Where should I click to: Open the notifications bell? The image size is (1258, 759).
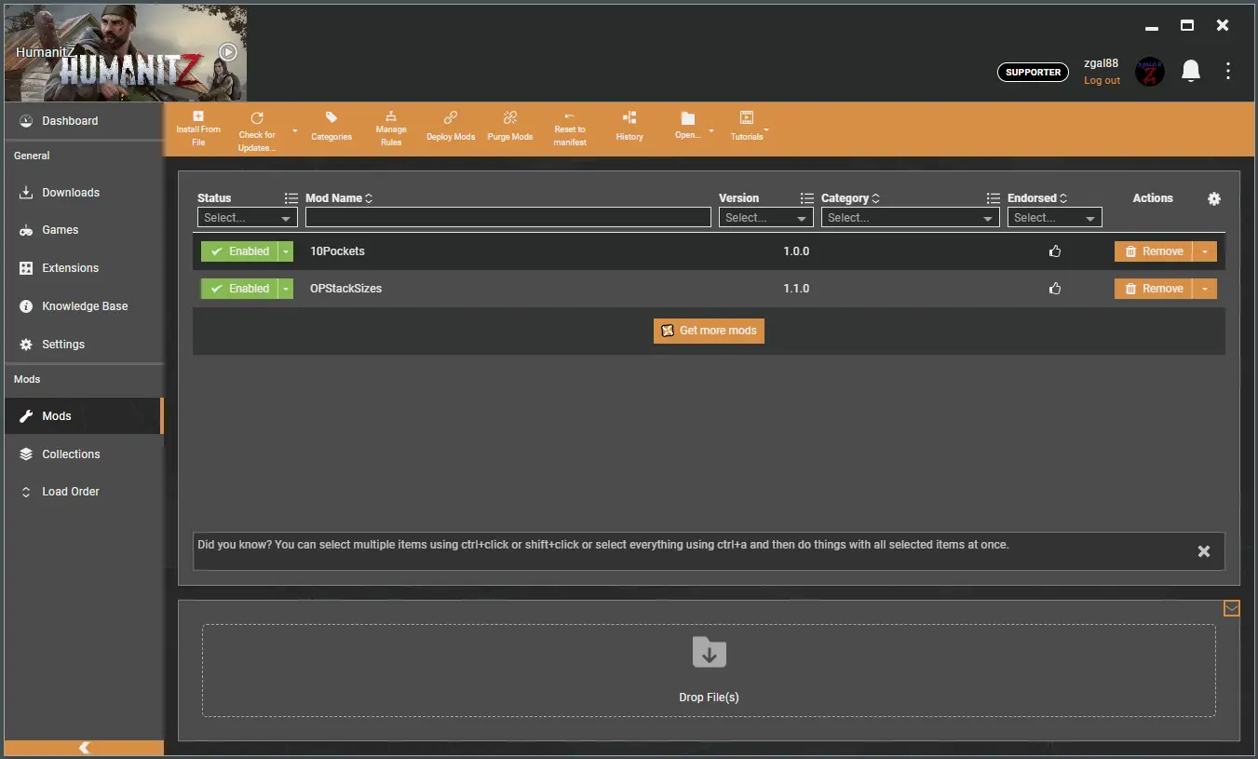1191,71
